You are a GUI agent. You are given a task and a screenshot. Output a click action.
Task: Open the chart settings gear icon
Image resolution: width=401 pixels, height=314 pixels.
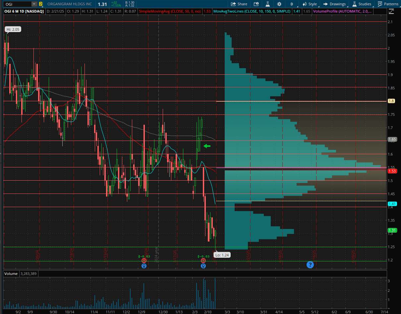[279, 4]
